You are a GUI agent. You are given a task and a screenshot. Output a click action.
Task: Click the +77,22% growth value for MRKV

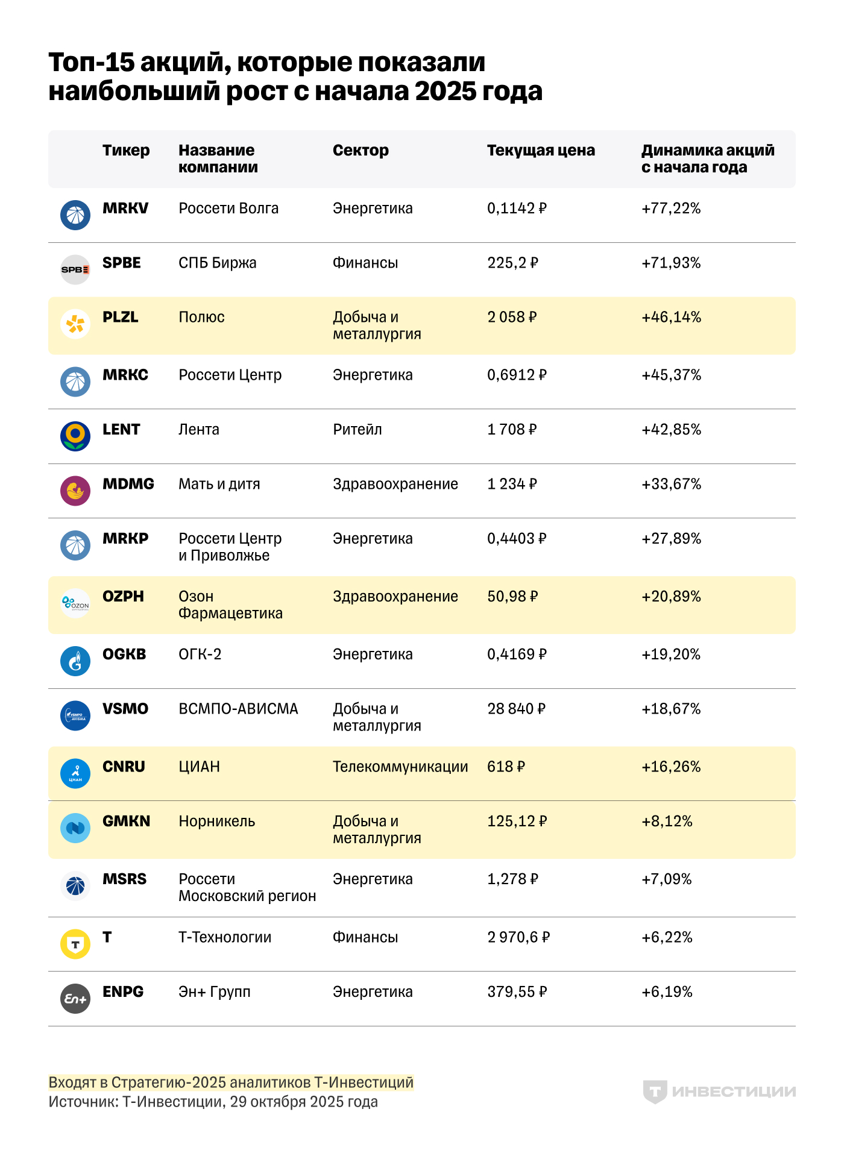[671, 209]
